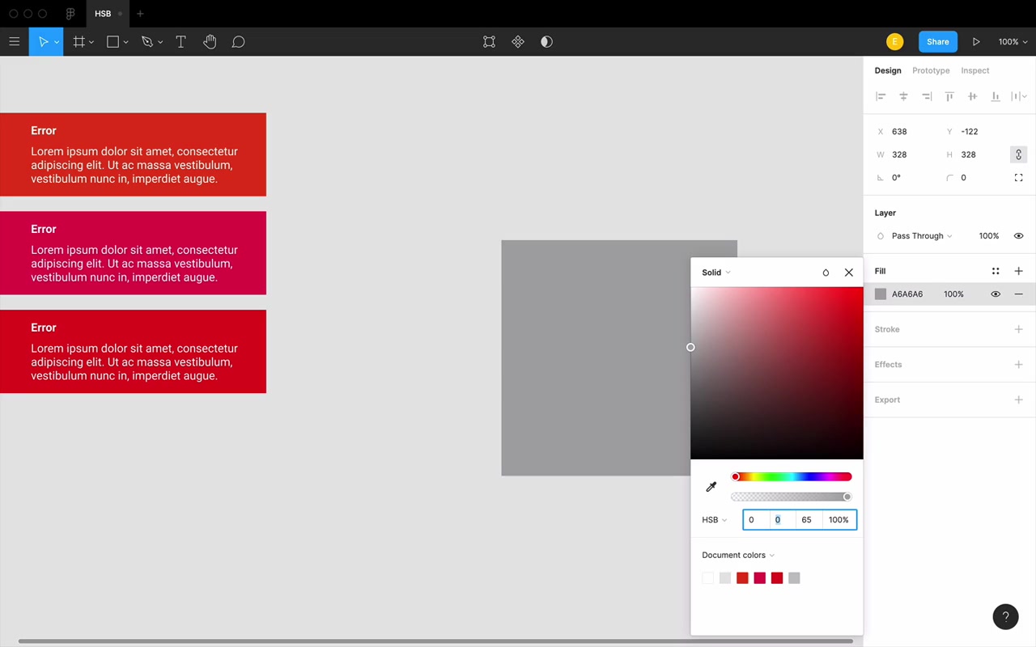
Task: Click the horizontal canvas scrollbar
Action: point(435,641)
